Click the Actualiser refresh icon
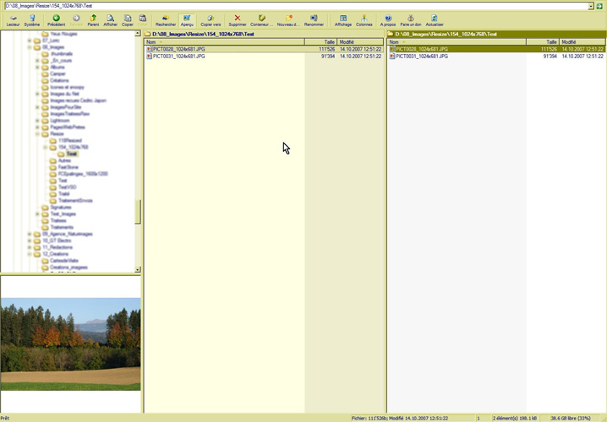The image size is (607, 422). [434, 19]
